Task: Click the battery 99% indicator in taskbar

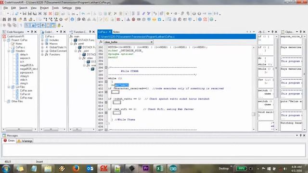Action: click(x=242, y=169)
